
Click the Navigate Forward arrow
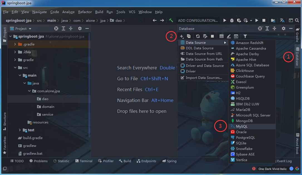[162, 20]
